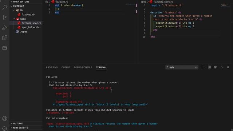
Task: Open the folder-shaped project icon in the activity bar
Action: click(5, 48)
